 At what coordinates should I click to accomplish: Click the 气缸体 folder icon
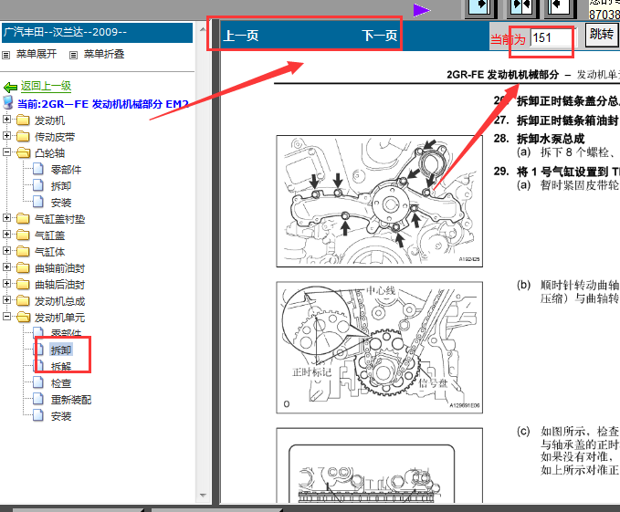[23, 252]
